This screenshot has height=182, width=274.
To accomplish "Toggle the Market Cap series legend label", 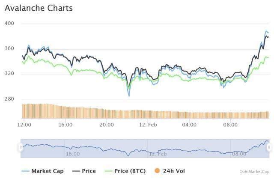I will 48,171.
